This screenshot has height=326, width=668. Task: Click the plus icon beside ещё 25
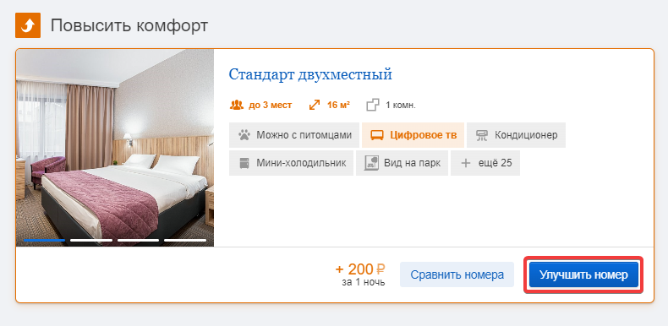(466, 163)
